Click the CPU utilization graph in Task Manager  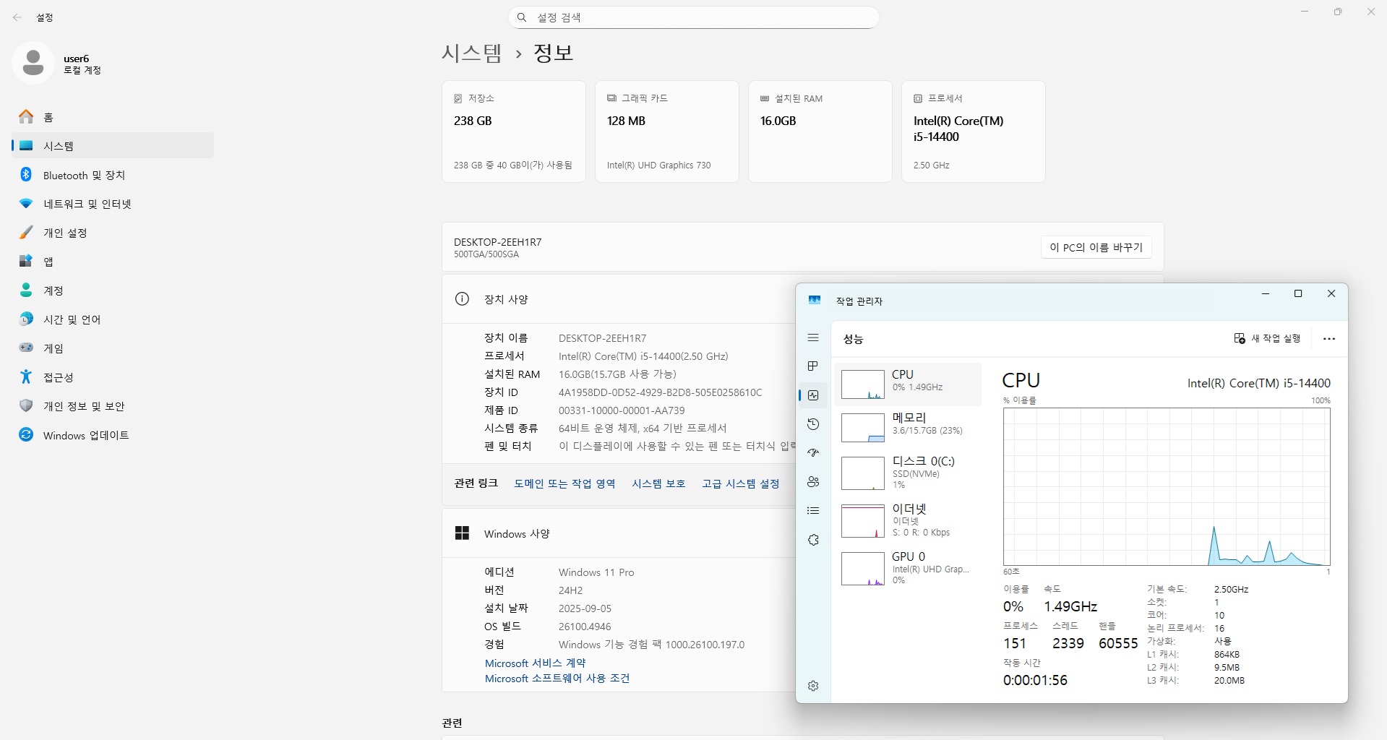pos(1167,487)
